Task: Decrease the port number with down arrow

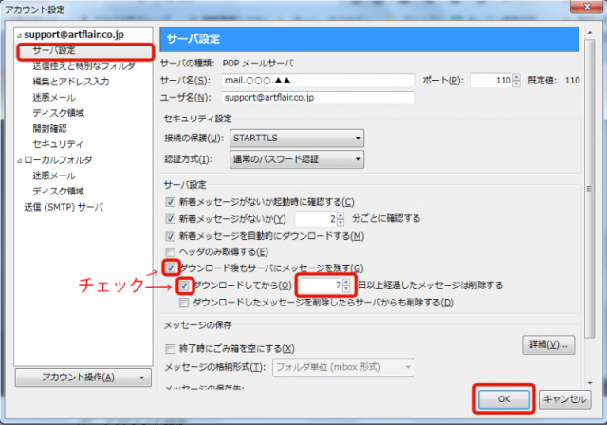Action: point(516,83)
